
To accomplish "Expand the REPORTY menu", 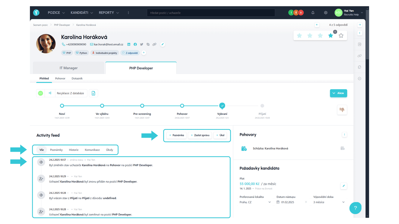I will click(x=109, y=13).
